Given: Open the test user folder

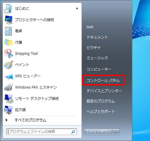Looking at the screenshot, I should 90,27.
